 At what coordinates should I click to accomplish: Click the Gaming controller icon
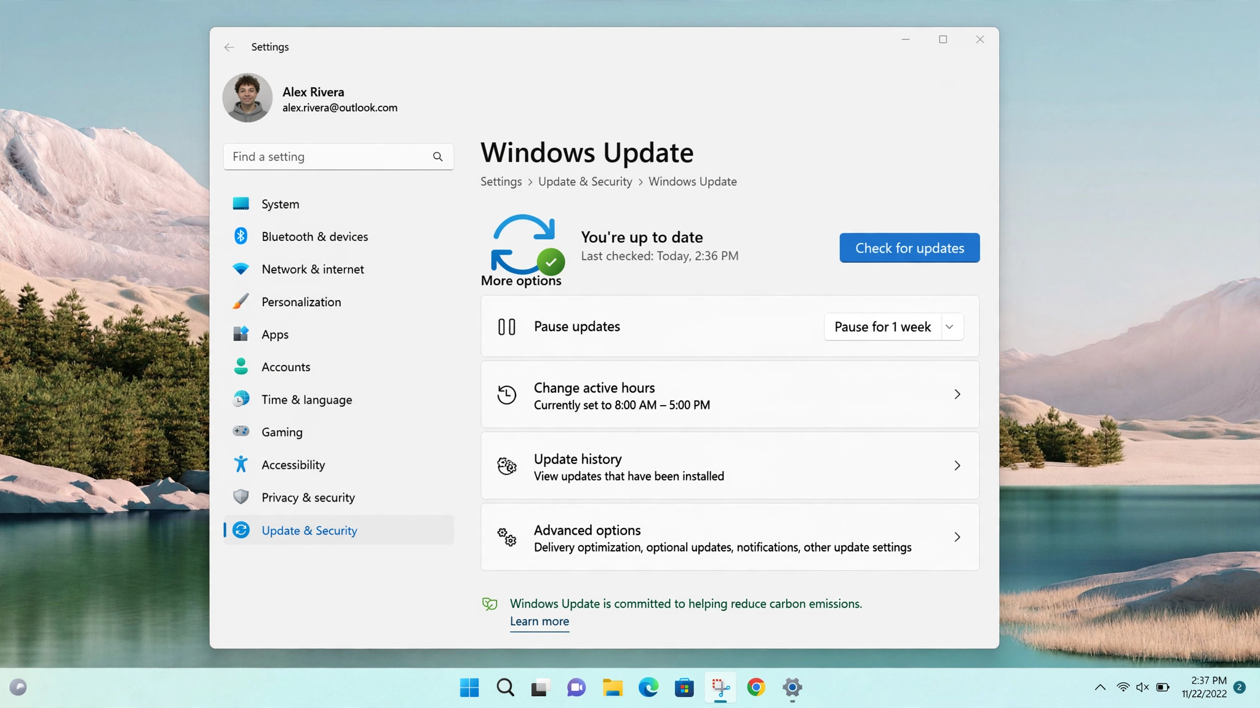(241, 431)
